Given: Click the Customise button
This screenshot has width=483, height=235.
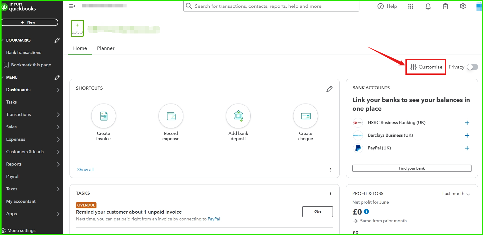Looking at the screenshot, I should (x=426, y=67).
